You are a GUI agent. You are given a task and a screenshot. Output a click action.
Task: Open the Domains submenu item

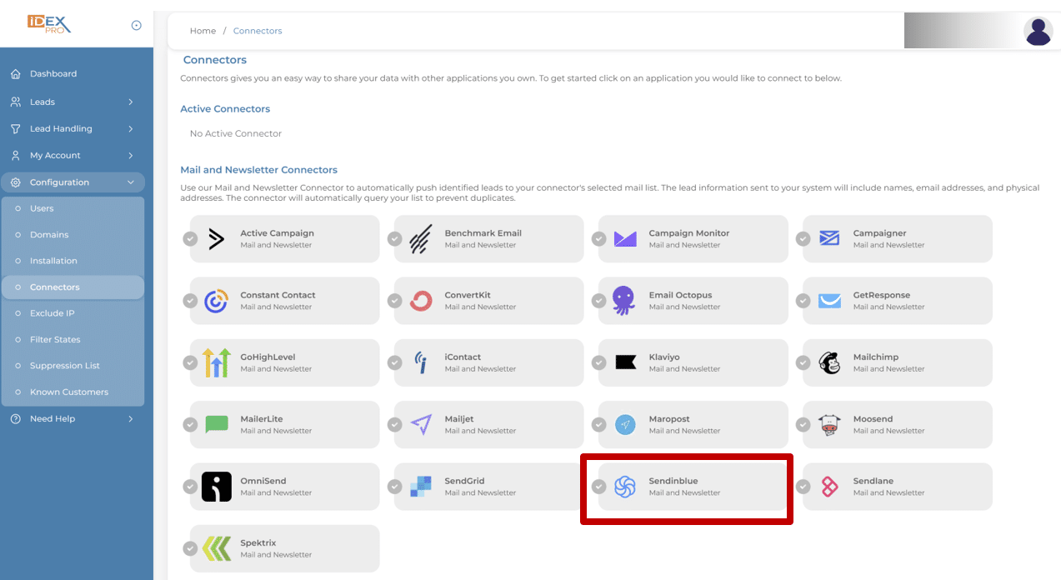73,234
